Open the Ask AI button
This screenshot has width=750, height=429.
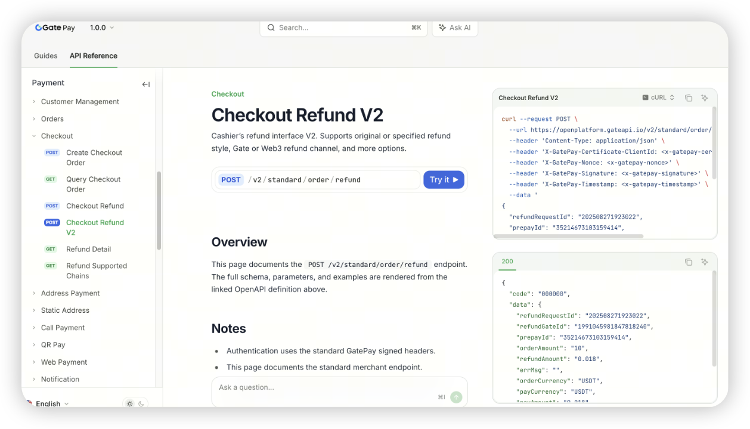point(455,27)
